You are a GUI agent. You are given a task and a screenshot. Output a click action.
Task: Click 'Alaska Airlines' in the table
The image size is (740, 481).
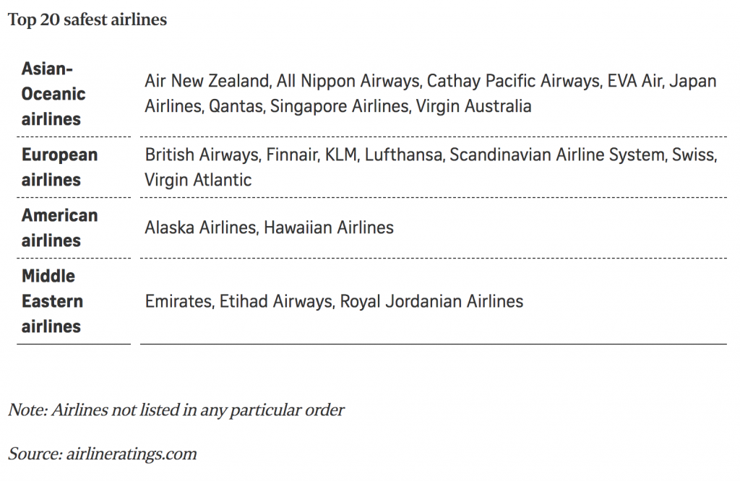coord(201,227)
